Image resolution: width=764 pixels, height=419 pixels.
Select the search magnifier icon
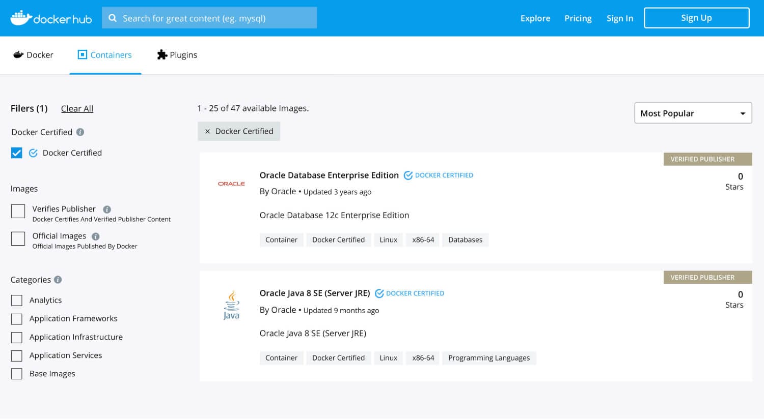(113, 17)
